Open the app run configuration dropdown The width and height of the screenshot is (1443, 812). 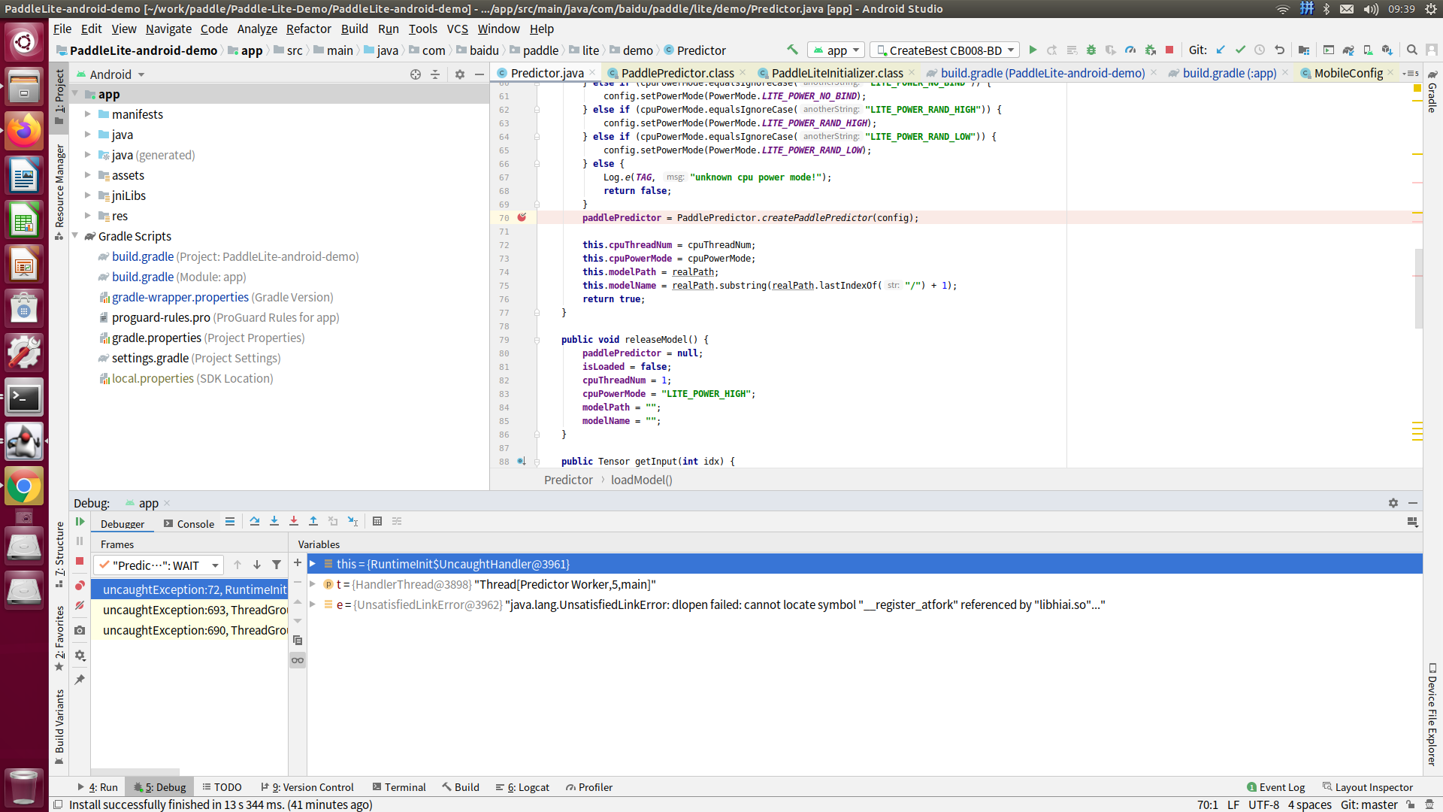click(836, 50)
